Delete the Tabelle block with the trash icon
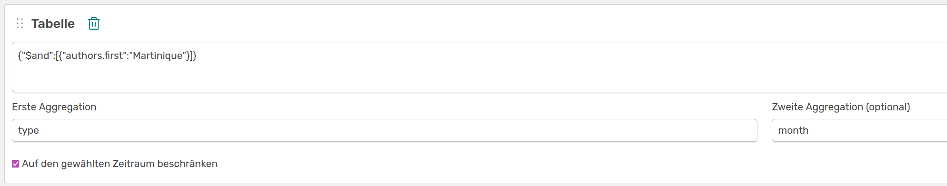Viewport: 947px width, 186px height. tap(94, 23)
